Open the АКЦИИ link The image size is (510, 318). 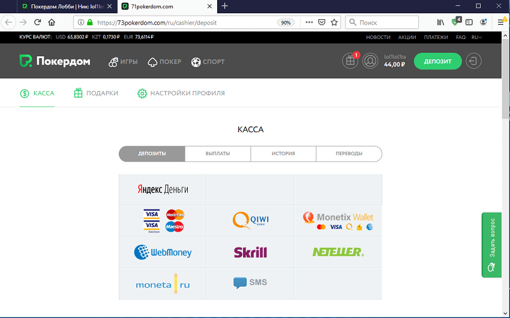[407, 37]
